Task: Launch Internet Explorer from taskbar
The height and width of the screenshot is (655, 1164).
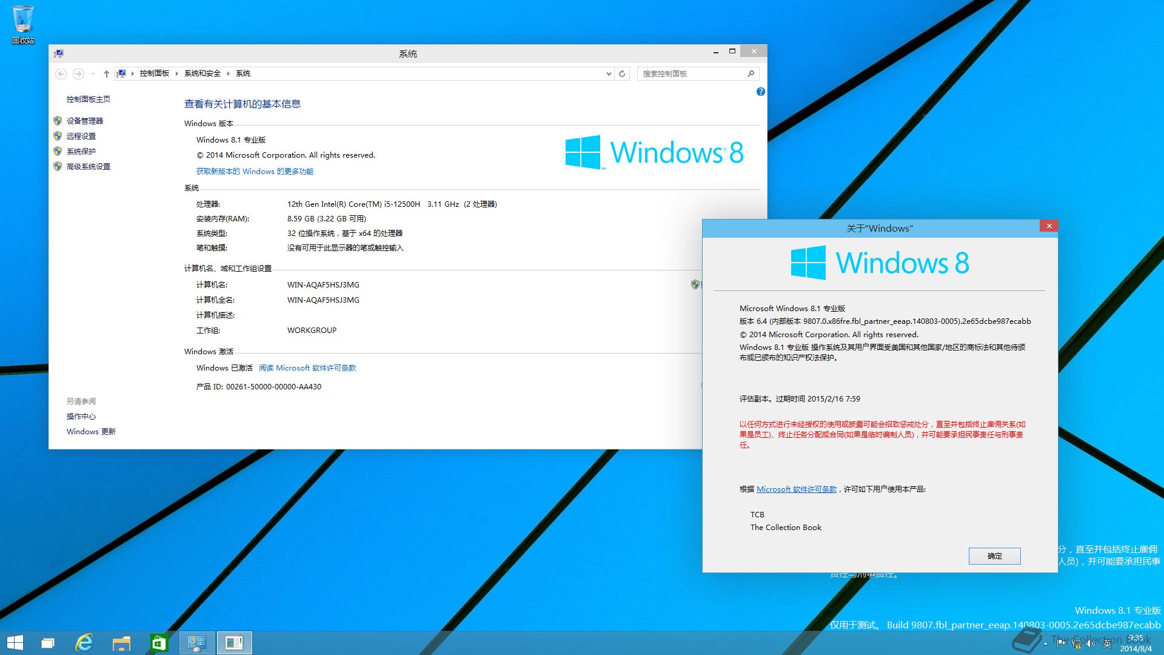Action: [84, 643]
